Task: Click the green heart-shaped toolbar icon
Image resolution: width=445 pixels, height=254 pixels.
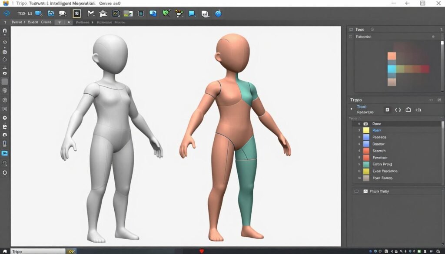Action: 166,13
